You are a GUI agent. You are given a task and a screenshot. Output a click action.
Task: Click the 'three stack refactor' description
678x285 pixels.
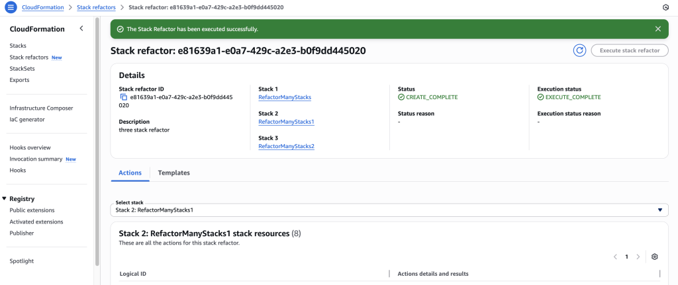pyautogui.click(x=144, y=130)
